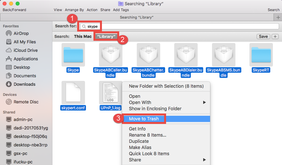Select skypert.conf file icon
The height and width of the screenshot is (165, 282).
click(x=73, y=92)
